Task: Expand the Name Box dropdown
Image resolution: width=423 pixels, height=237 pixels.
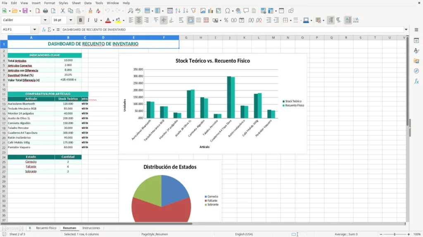Action: (35, 30)
